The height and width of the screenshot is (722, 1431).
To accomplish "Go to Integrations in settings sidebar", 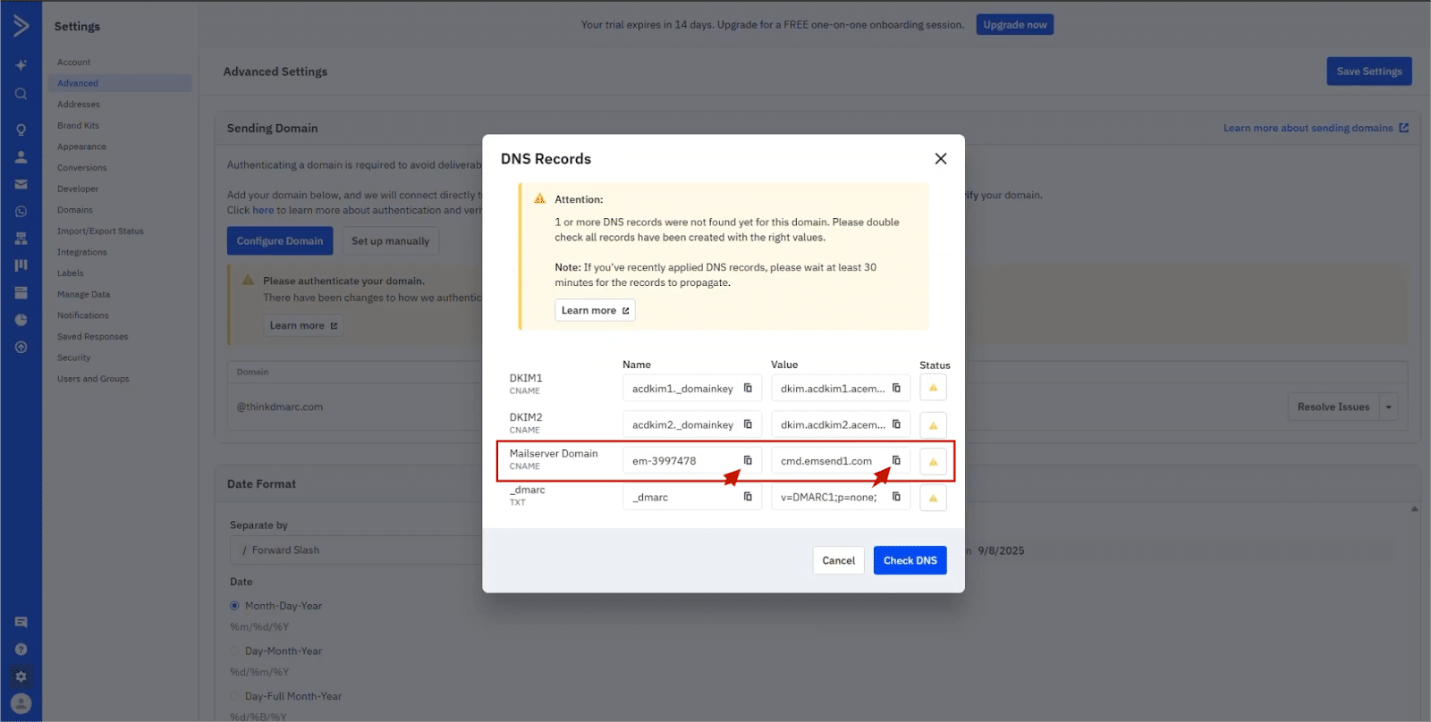I will click(x=81, y=252).
